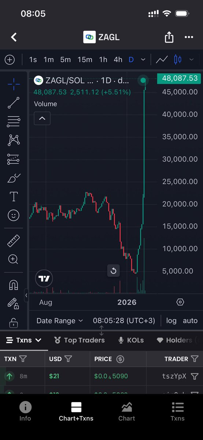The height and width of the screenshot is (440, 203).
Task: Select the zoom-in magnifier tool
Action: pos(14,259)
